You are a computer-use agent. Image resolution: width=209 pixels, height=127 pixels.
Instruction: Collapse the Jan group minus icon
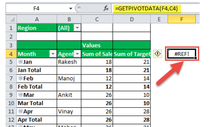20,62
